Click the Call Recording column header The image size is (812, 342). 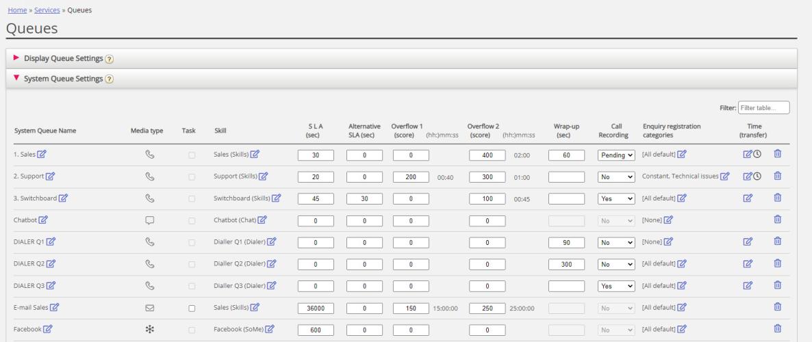pos(613,131)
